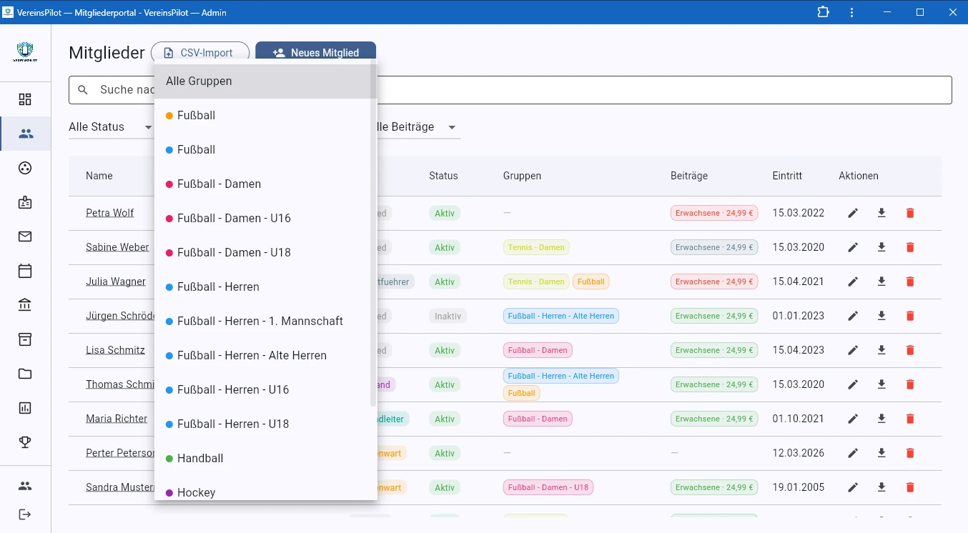Pick 'Handball' from the group list

click(200, 459)
